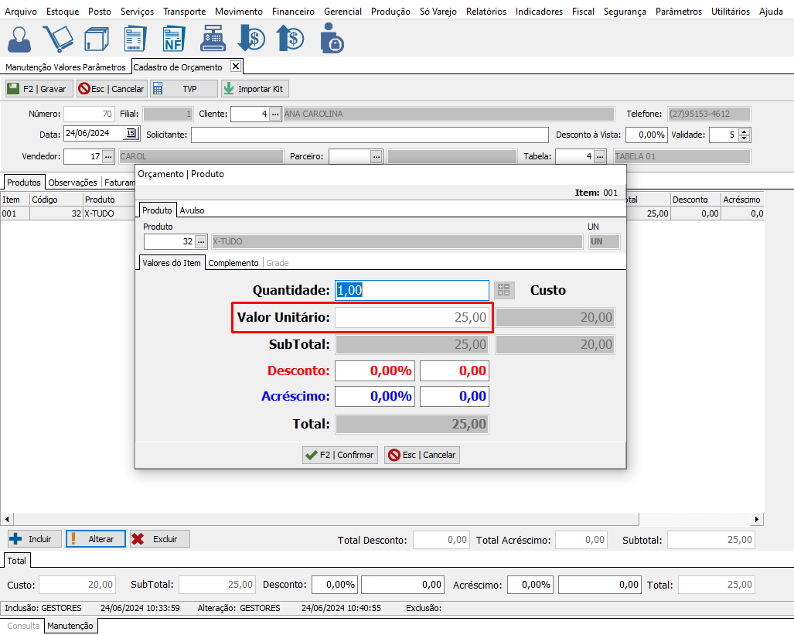Increase the Validade spinner value
Screen dimensions: 794x635
pyautogui.click(x=745, y=131)
